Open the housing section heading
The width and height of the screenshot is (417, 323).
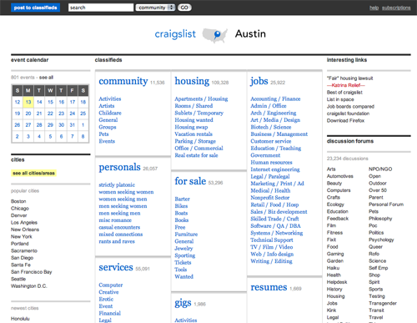(192, 81)
